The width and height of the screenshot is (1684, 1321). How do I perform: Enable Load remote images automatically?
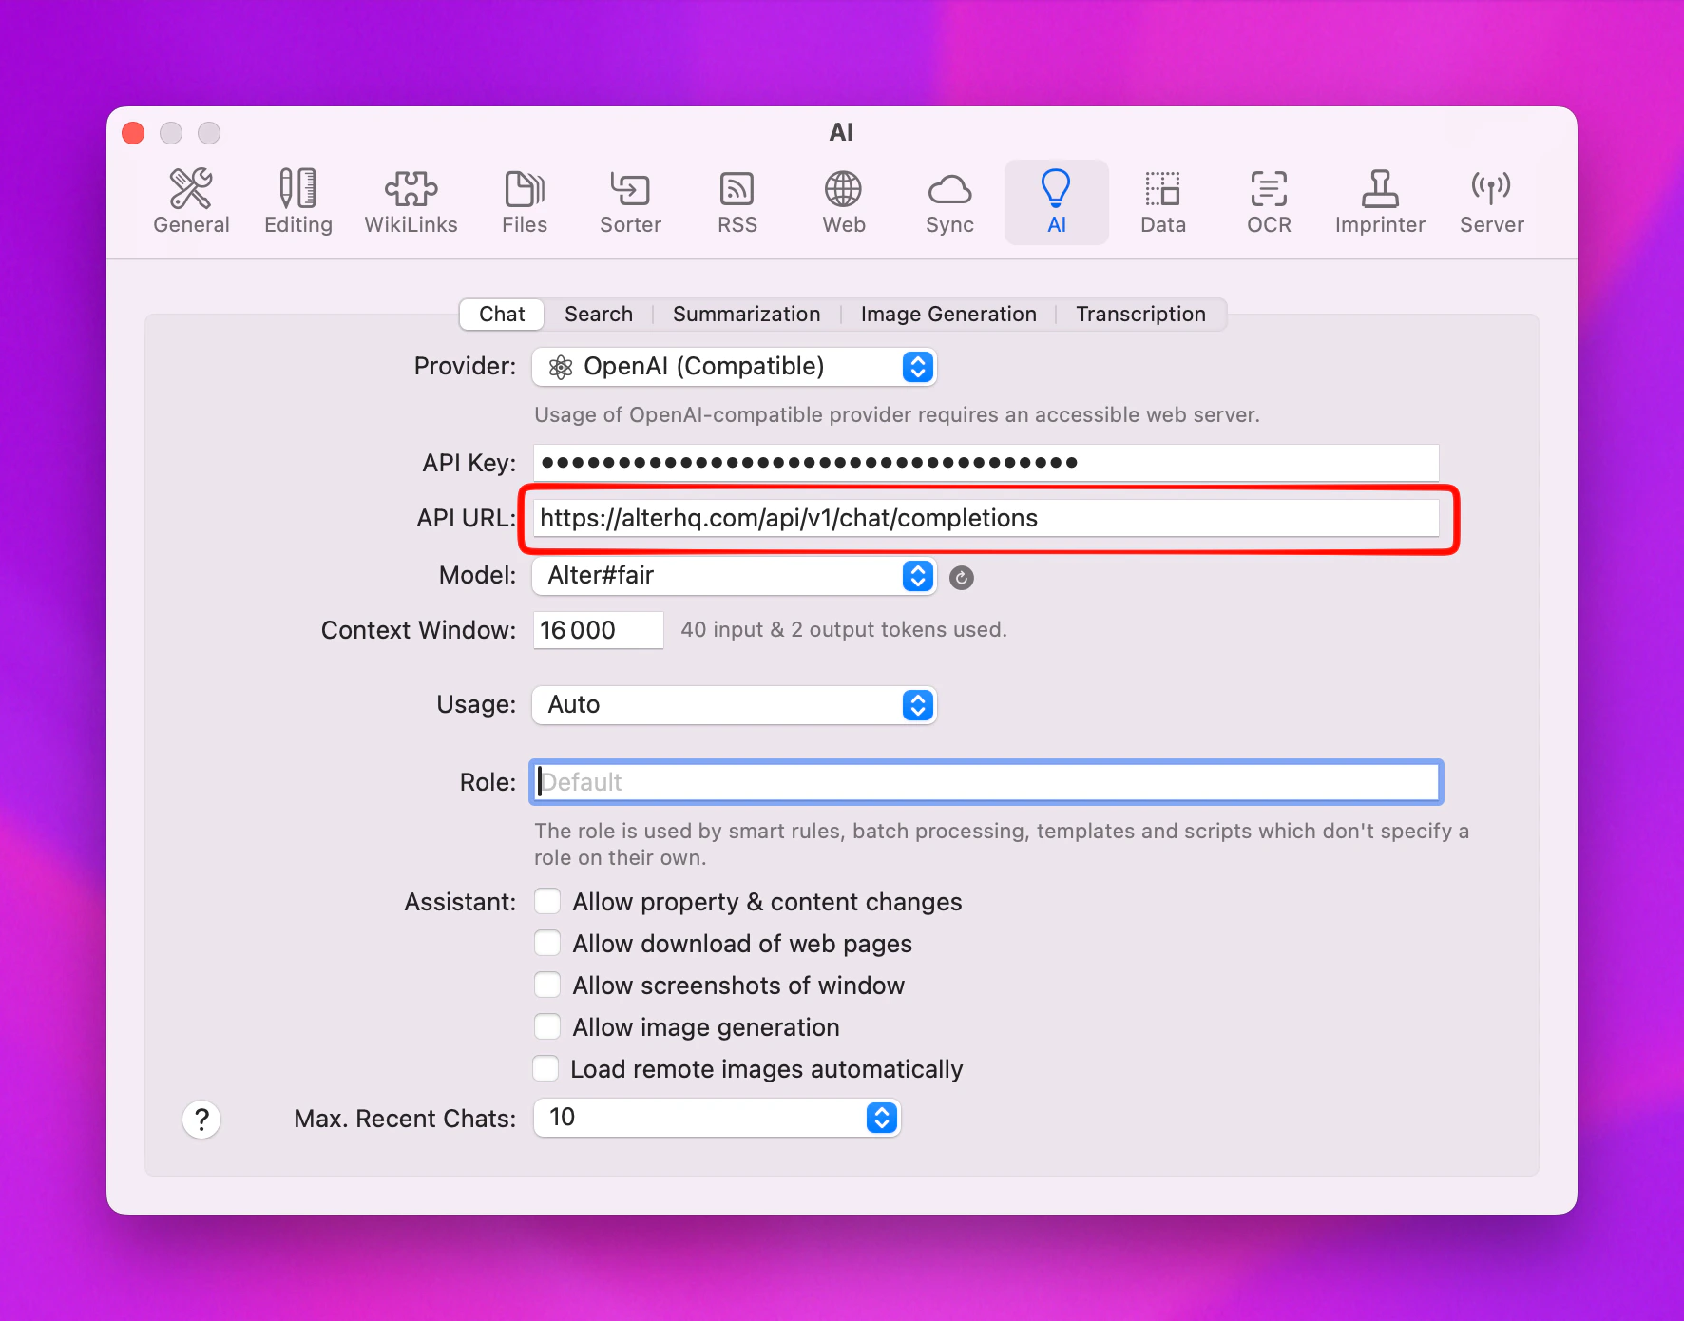pos(545,1068)
